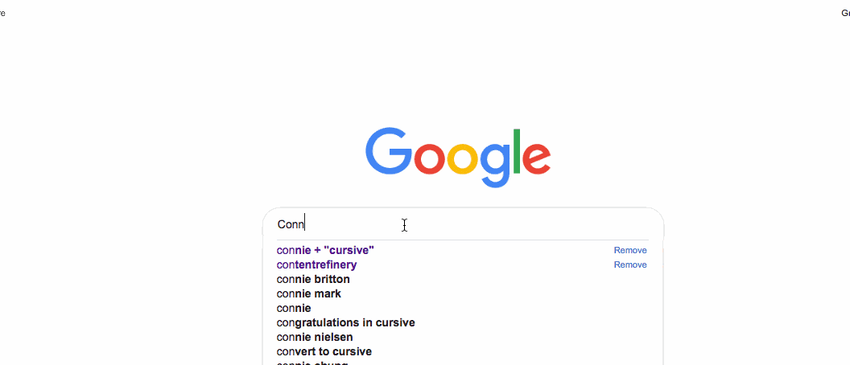Pick the plain connie suggestion

(x=294, y=308)
